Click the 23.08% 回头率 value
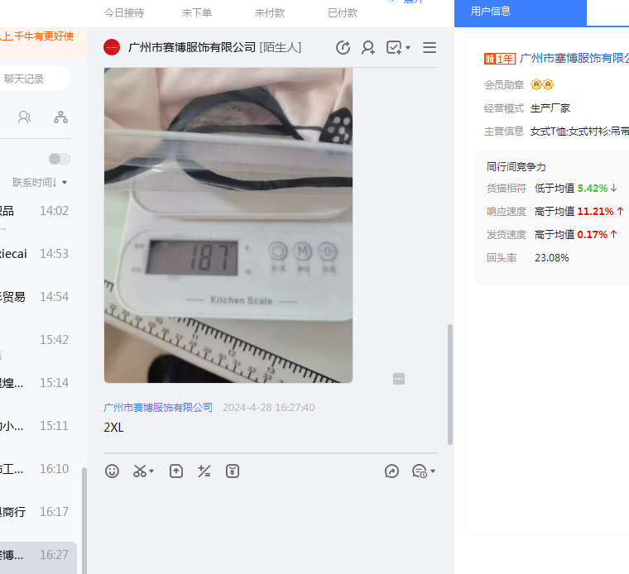Screen dimensions: 629x574 pyautogui.click(x=551, y=258)
